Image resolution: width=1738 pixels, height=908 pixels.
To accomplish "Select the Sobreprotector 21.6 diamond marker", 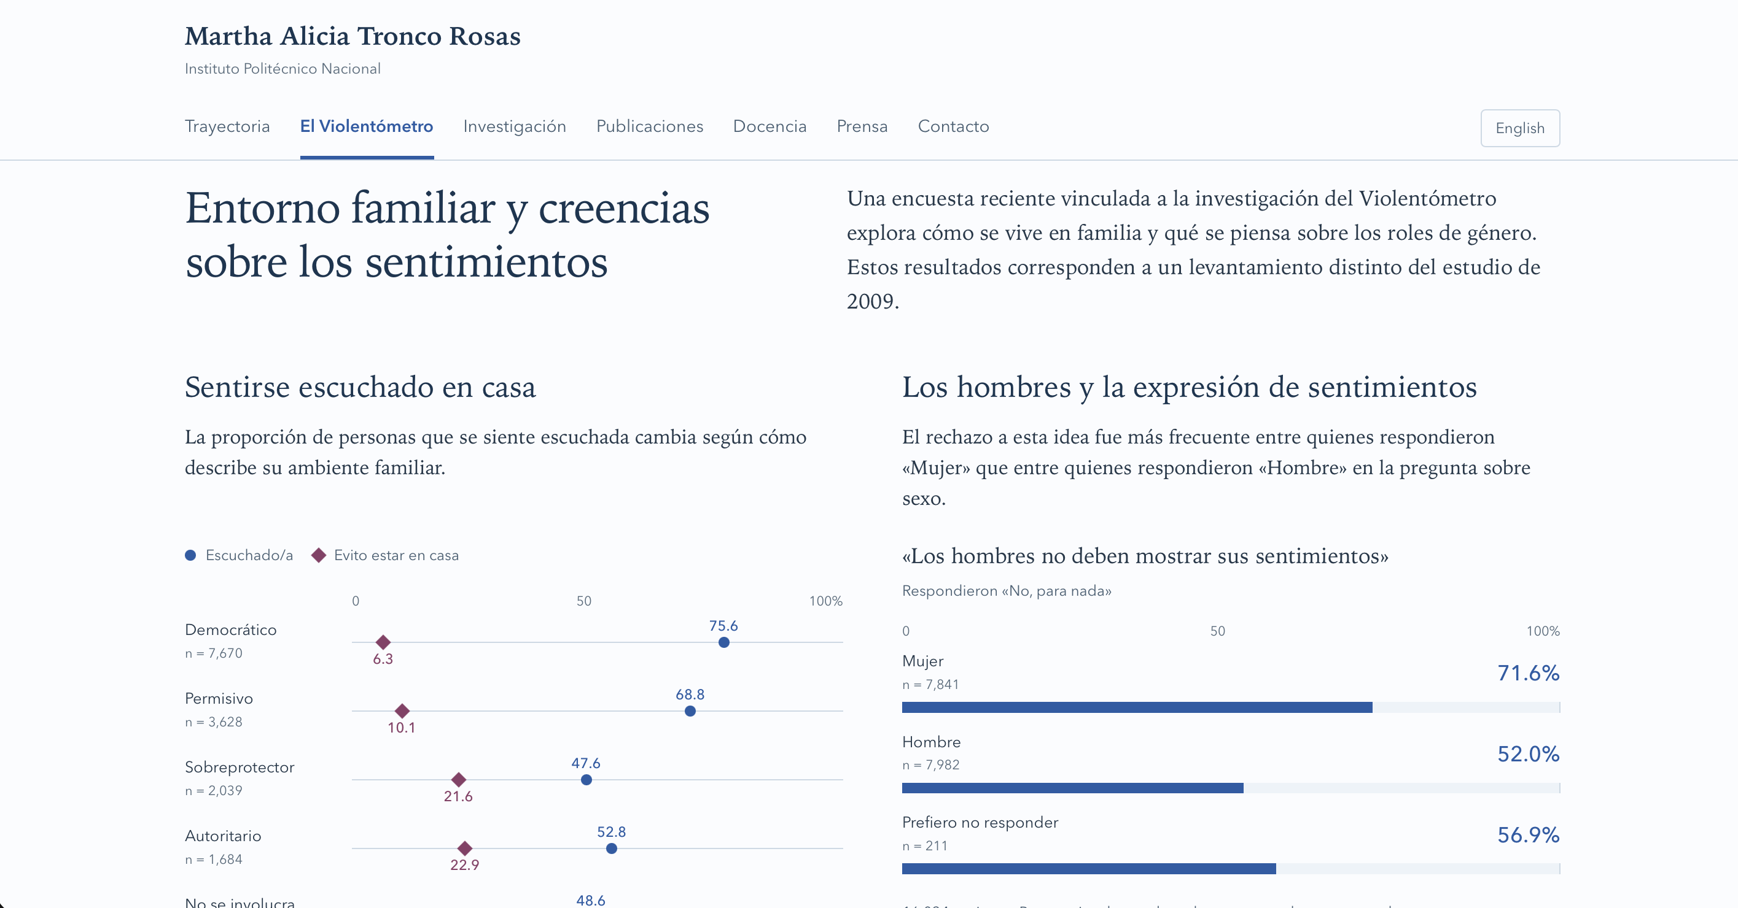I will point(458,780).
